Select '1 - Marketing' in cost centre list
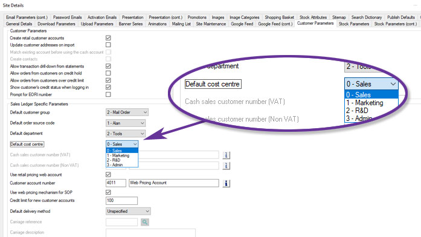Image resolution: width=421 pixels, height=237 pixels. 122,155
